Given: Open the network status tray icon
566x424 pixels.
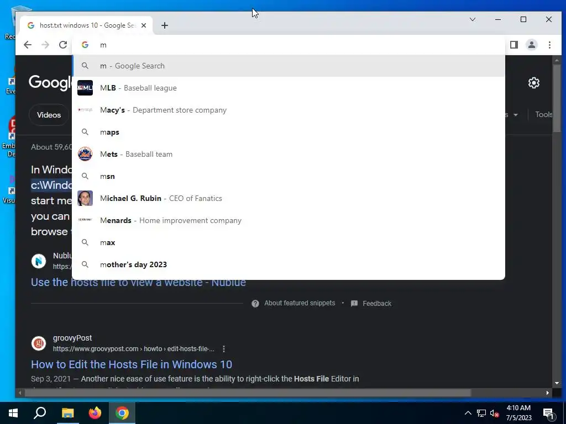Looking at the screenshot, I should 481,413.
